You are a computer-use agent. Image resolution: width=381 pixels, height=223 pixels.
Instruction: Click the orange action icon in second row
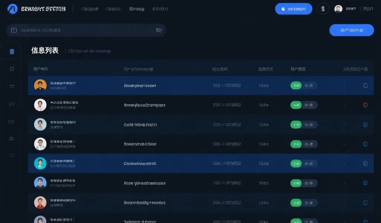pos(365,105)
